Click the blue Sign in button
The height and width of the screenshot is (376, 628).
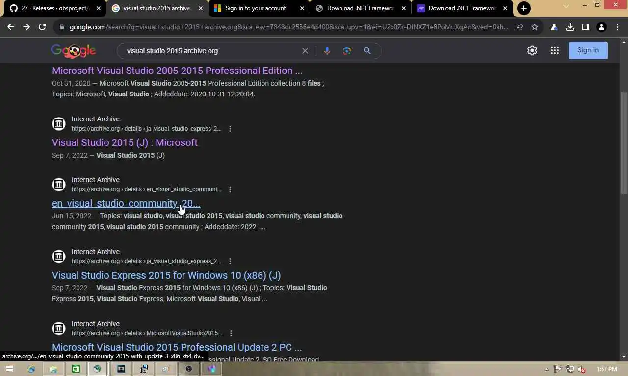tap(588, 50)
